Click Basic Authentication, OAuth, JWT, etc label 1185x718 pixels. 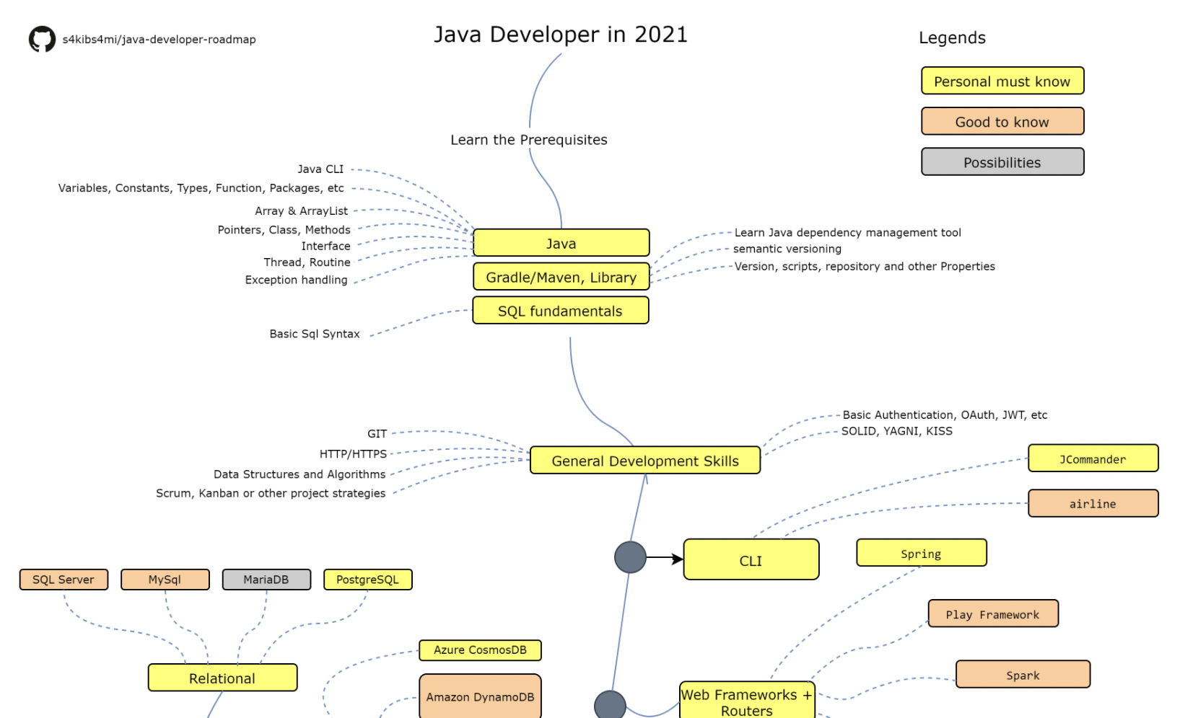point(945,415)
